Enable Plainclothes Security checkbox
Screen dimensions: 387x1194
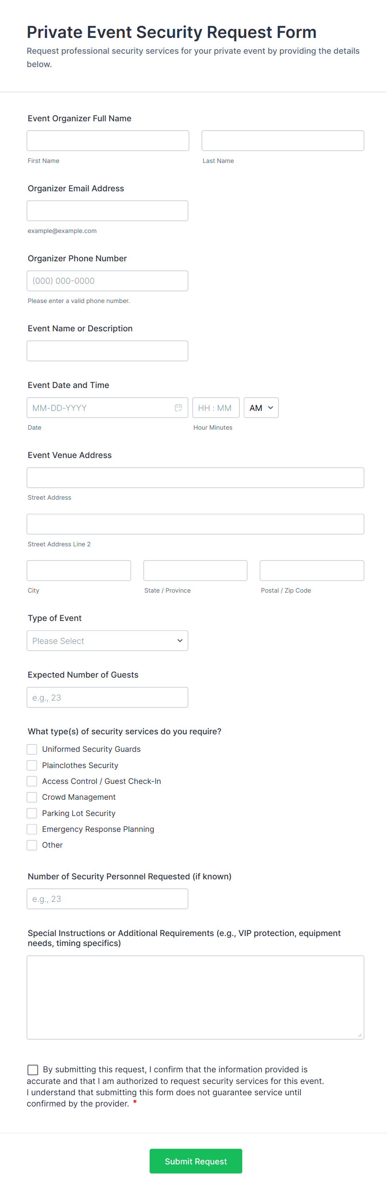tap(32, 765)
